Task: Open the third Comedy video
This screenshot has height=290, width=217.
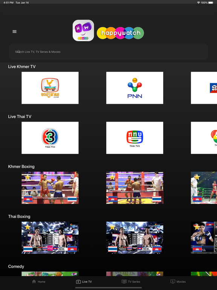Action: click(204, 274)
